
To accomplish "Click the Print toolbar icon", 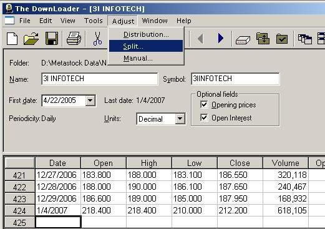I will (x=74, y=39).
